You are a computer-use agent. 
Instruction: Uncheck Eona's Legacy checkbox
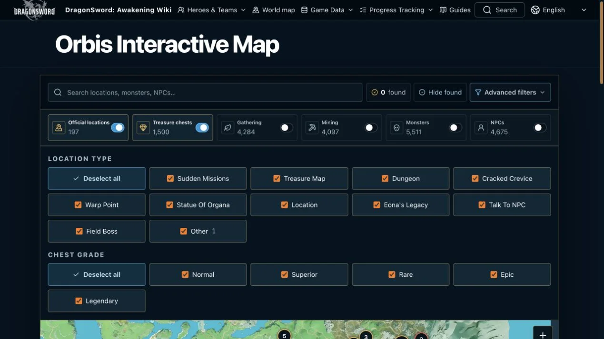tap(377, 205)
